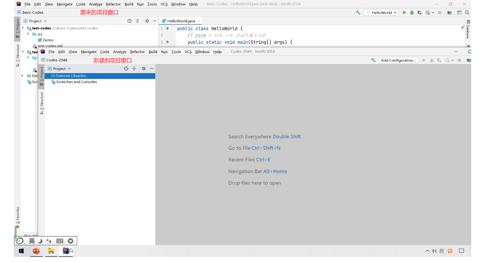The width and height of the screenshot is (492, 262).
Task: Run with Coverage in Basic-Codes window
Action: (420, 12)
